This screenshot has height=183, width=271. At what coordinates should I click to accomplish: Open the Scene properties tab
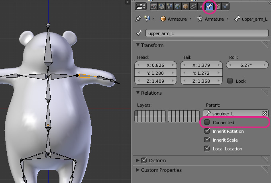pyautogui.click(x=169, y=6)
